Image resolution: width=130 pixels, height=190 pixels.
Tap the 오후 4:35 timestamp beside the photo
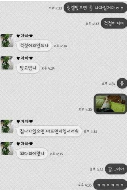click(85, 109)
